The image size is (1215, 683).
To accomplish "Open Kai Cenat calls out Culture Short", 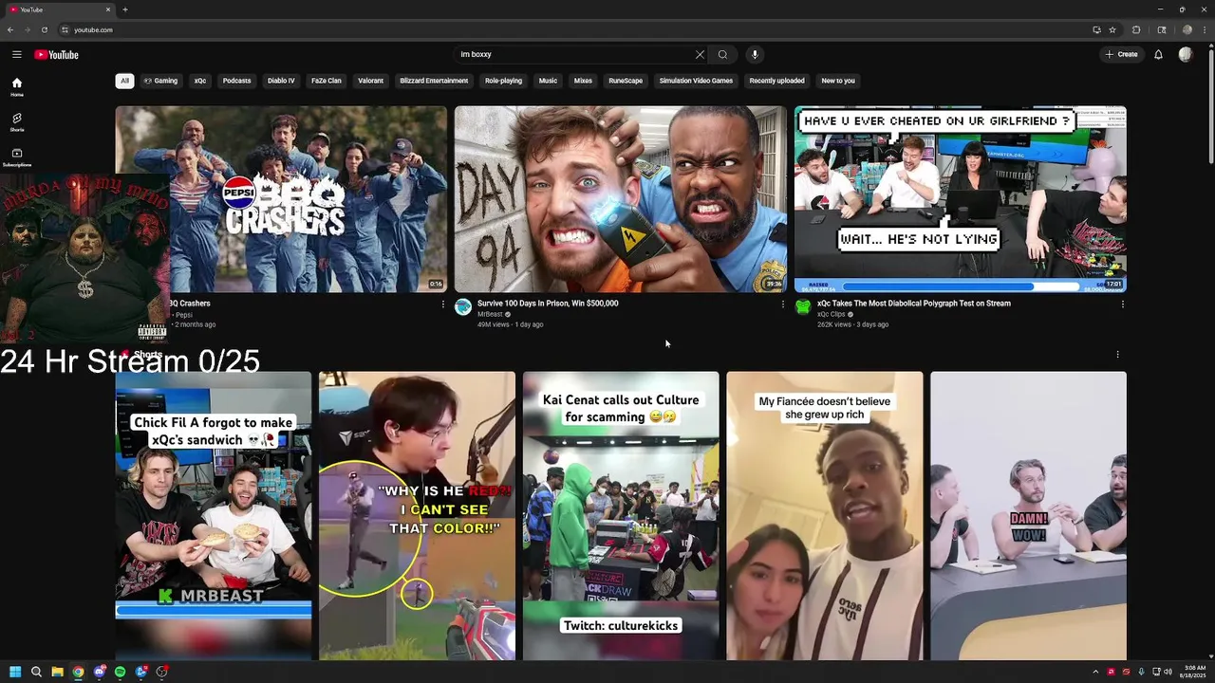I will [x=621, y=516].
